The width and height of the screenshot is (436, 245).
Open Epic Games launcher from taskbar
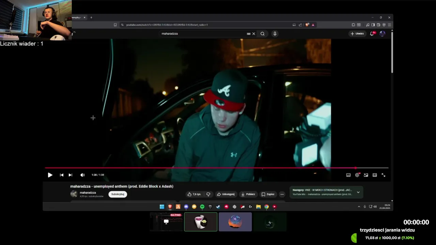pos(210,207)
